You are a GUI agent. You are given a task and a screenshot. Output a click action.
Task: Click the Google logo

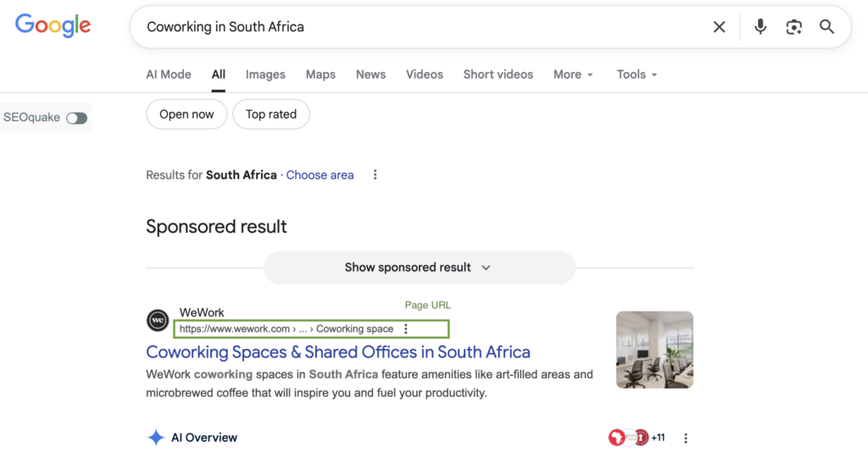click(x=53, y=25)
